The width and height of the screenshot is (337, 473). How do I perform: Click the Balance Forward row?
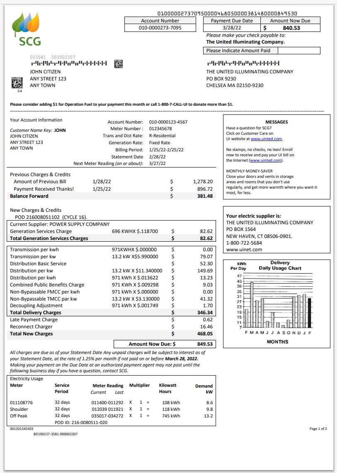pos(112,196)
